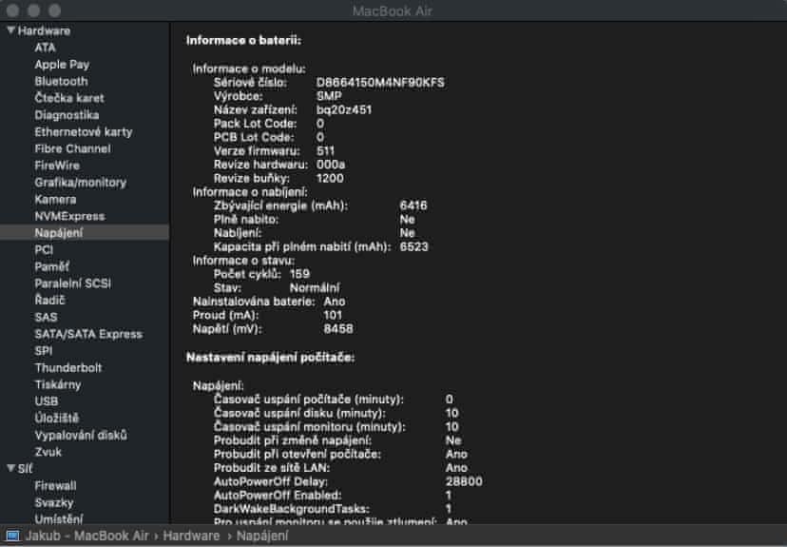787x547 pixels.
Task: Close the System Information window
Action: click(13, 10)
